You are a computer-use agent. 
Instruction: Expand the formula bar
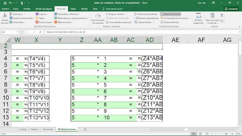pos(239,32)
